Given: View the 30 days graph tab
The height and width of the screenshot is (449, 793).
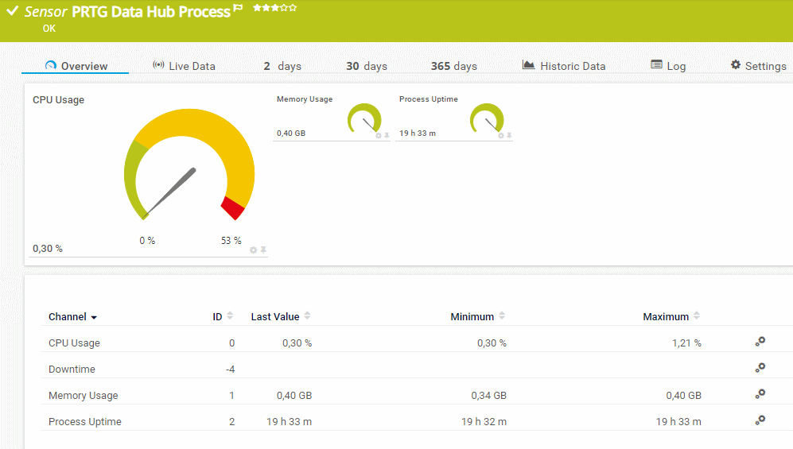Looking at the screenshot, I should point(366,66).
